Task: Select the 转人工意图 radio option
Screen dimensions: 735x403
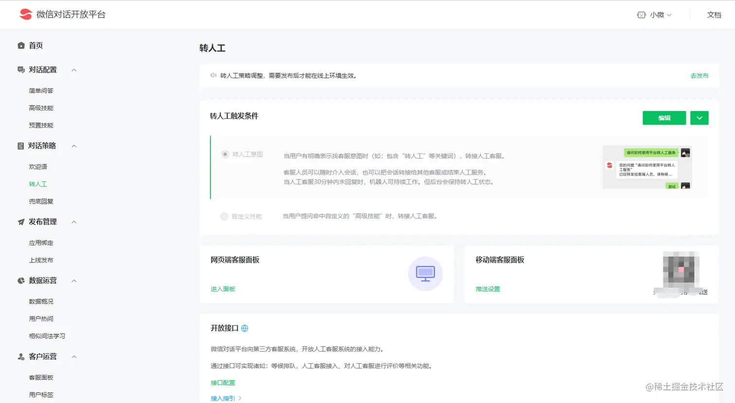Action: point(225,154)
